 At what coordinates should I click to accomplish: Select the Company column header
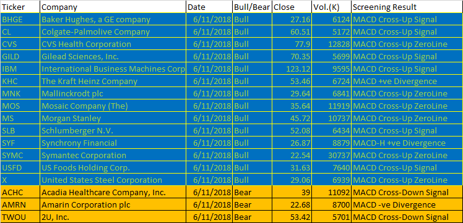pos(113,7)
